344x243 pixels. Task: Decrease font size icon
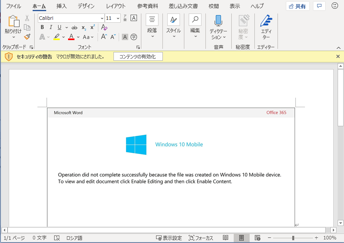point(113,37)
